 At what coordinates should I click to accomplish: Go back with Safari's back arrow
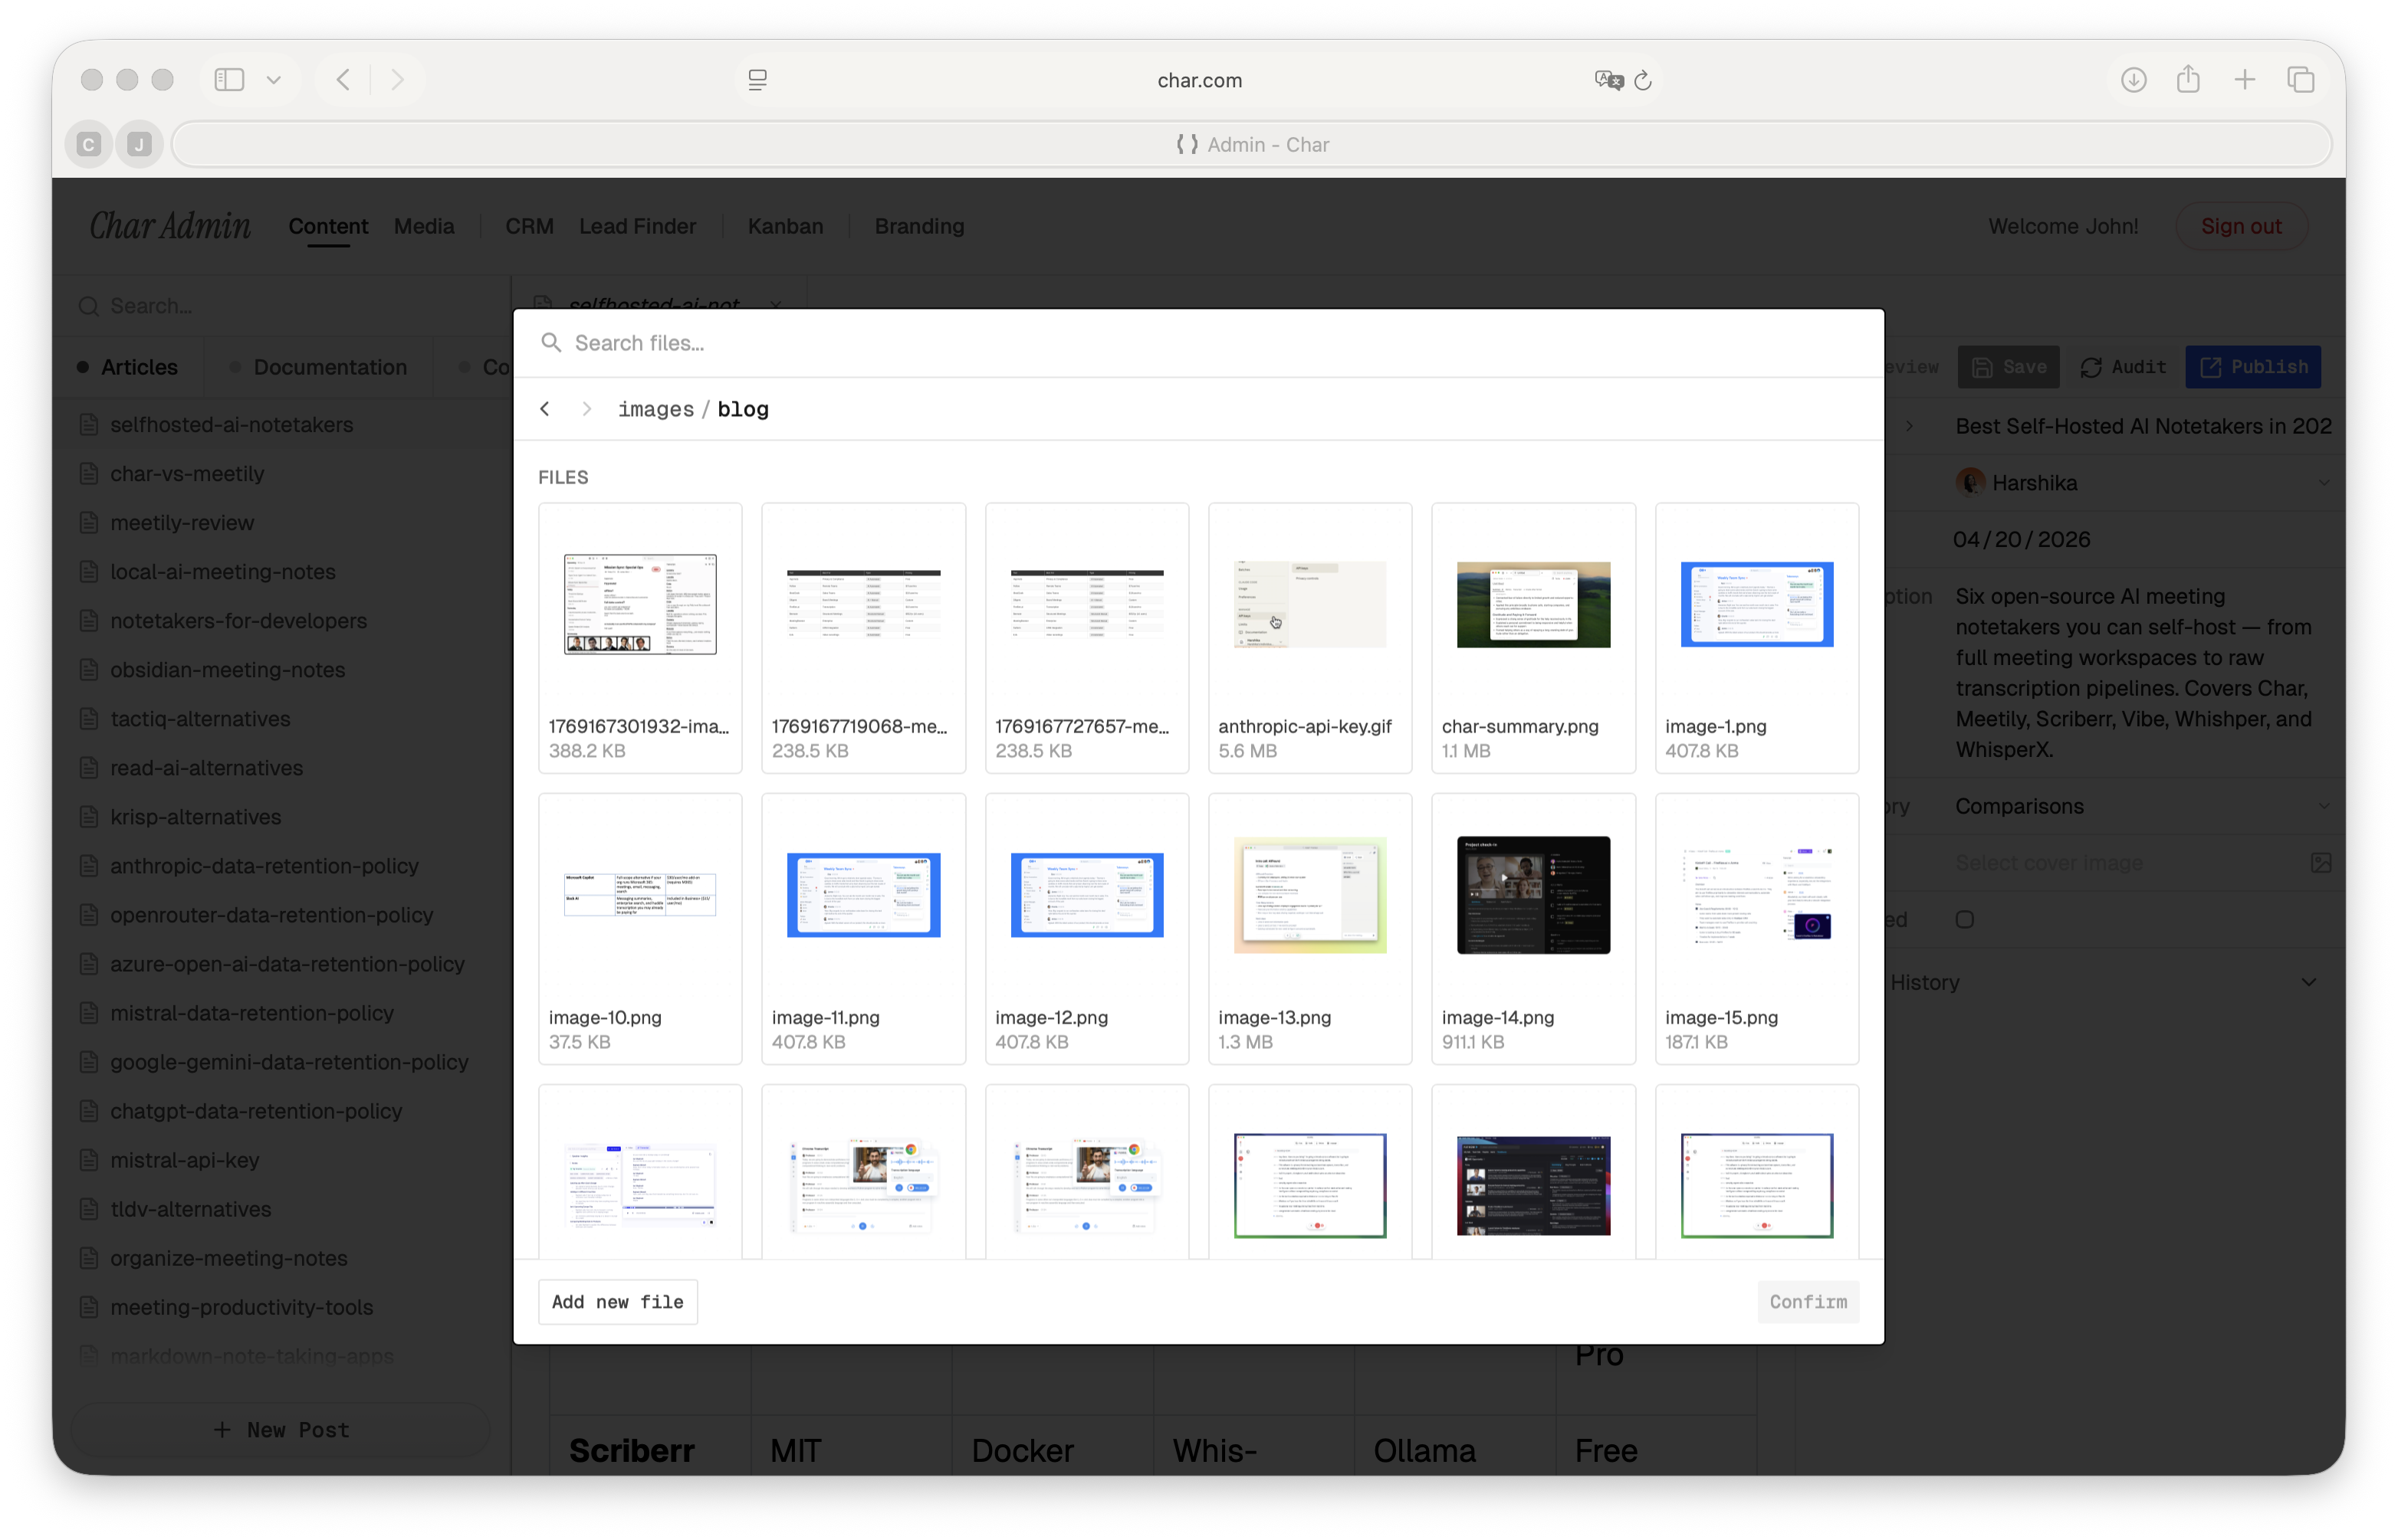(343, 79)
